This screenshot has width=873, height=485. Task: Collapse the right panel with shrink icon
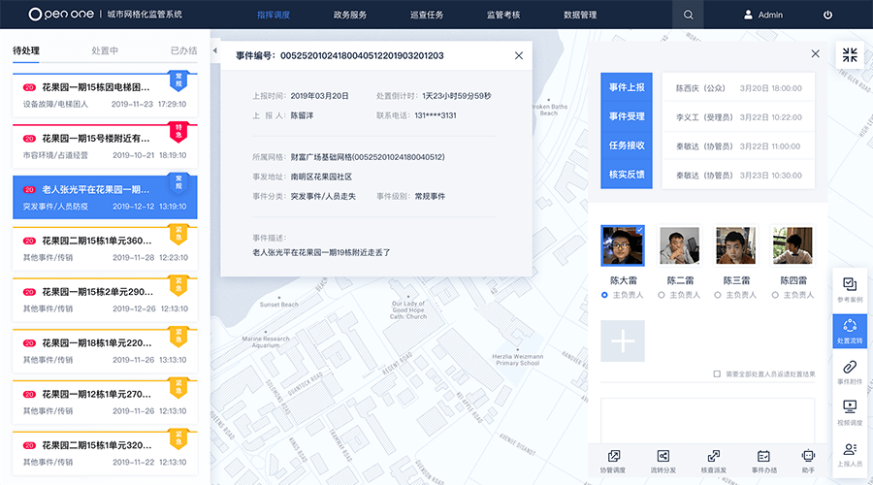coord(850,54)
